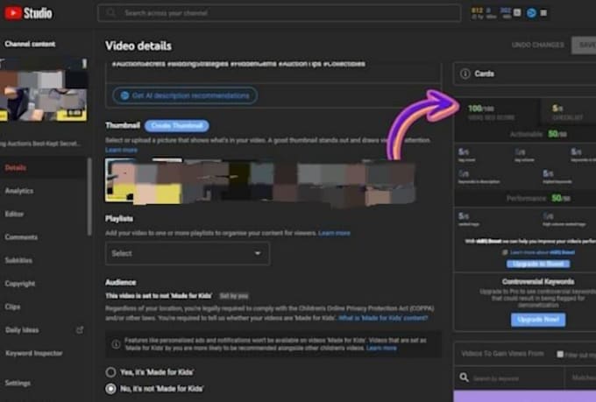The height and width of the screenshot is (402, 596).
Task: Click the Search across your channel field
Action: [x=280, y=13]
